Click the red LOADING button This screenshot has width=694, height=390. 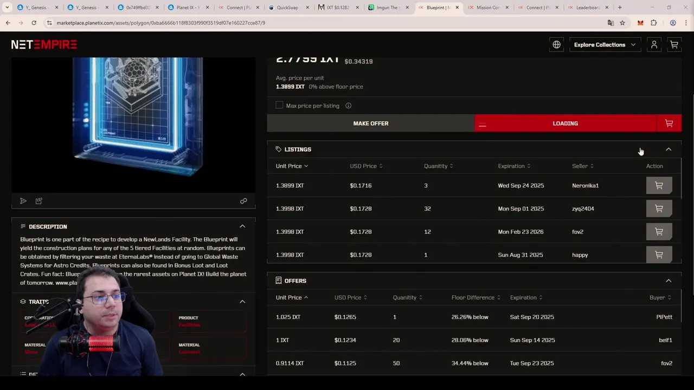566,123
